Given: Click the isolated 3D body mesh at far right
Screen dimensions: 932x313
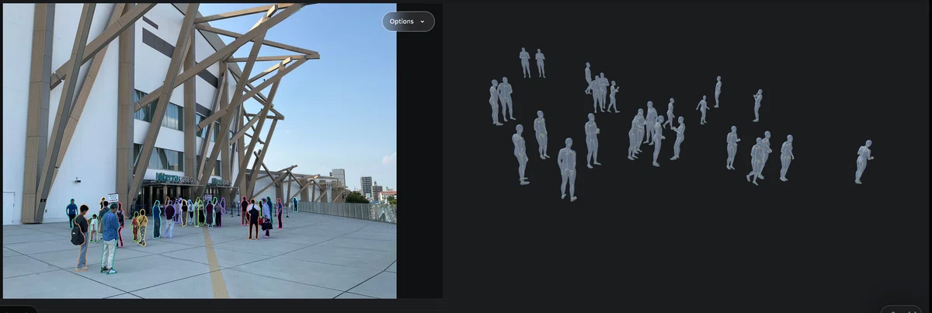Looking at the screenshot, I should tap(863, 162).
